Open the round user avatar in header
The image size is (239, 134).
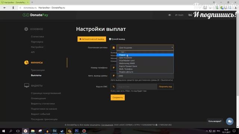coord(190,15)
